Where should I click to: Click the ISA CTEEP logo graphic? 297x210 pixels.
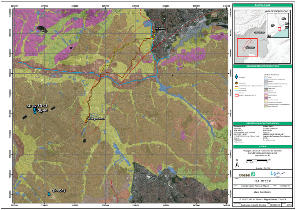tap(277, 174)
